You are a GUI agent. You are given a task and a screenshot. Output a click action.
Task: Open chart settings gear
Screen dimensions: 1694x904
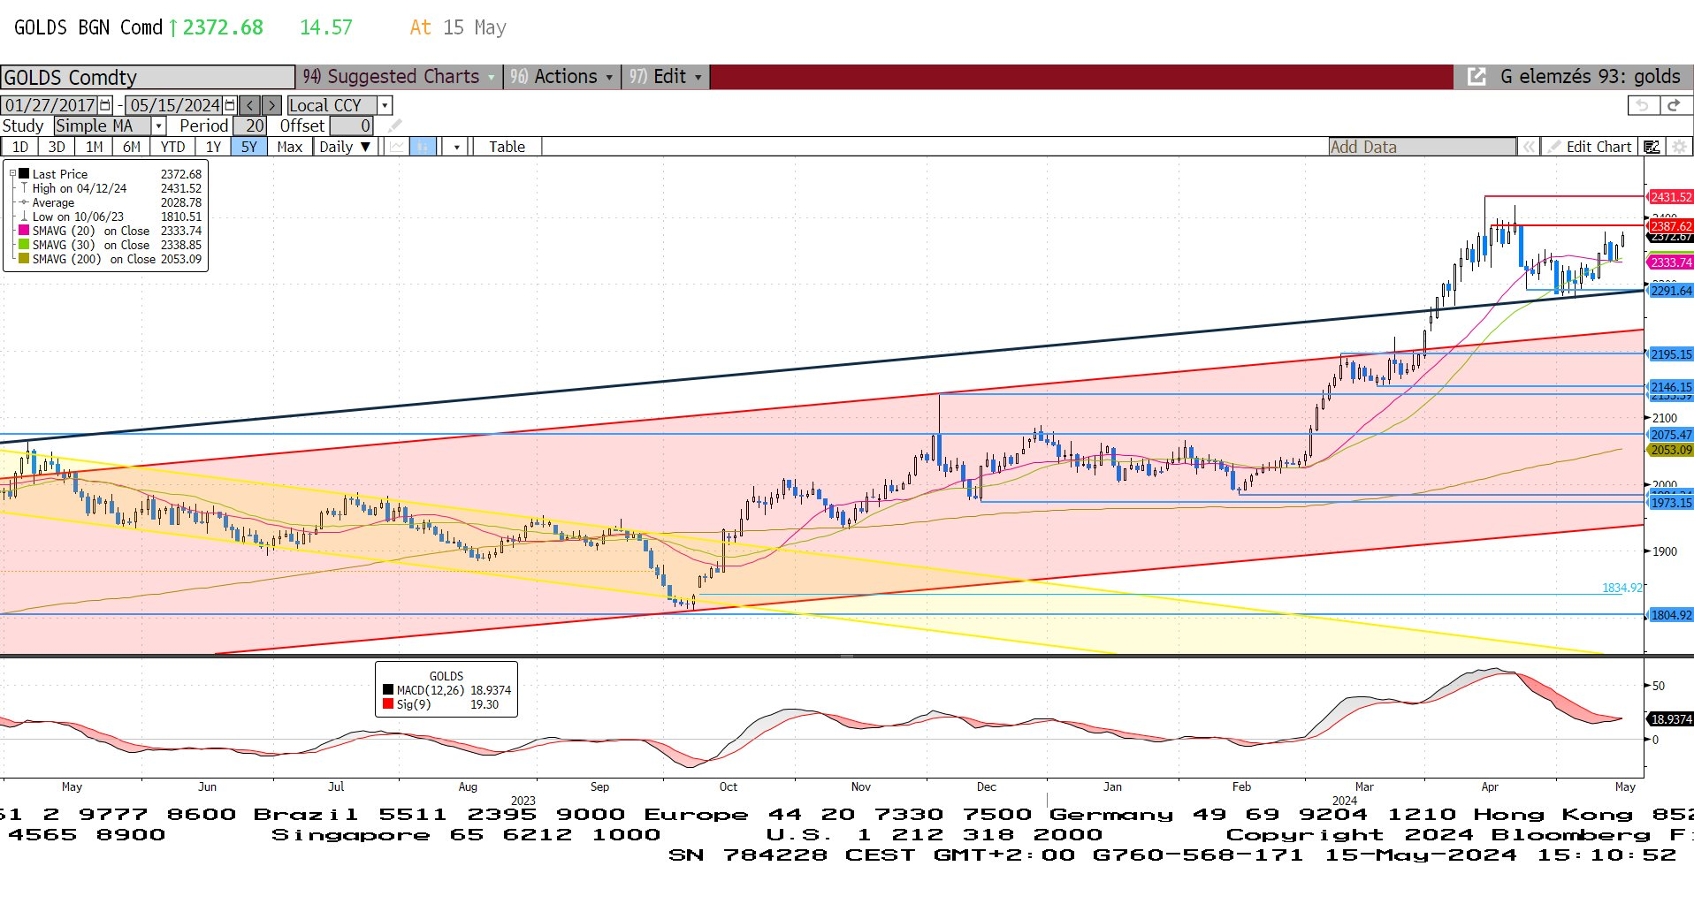(x=1679, y=147)
